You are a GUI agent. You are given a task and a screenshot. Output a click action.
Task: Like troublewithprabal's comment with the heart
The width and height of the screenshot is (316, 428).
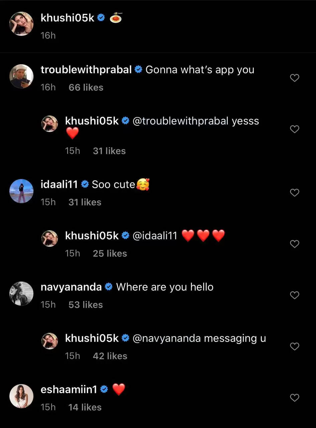pos(294,78)
